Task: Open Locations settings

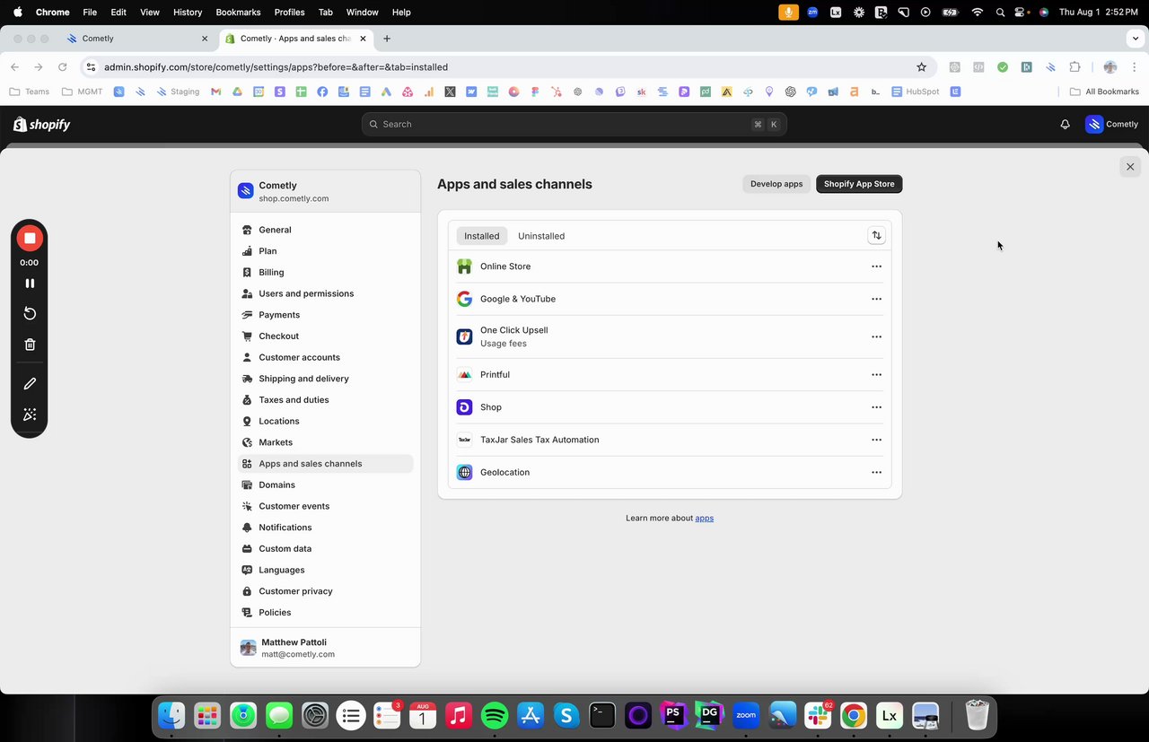Action: (325, 421)
